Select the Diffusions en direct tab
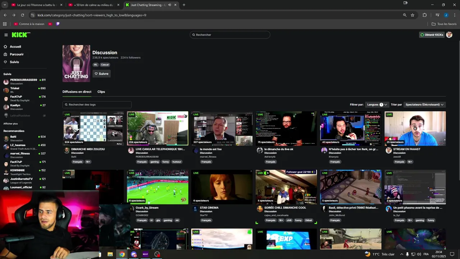This screenshot has height=259, width=460. (x=77, y=92)
